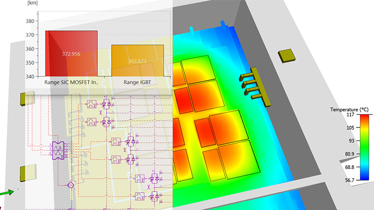Select the circular voltmeter symbol in the schematic
This screenshot has width=374, height=210.
[71, 185]
